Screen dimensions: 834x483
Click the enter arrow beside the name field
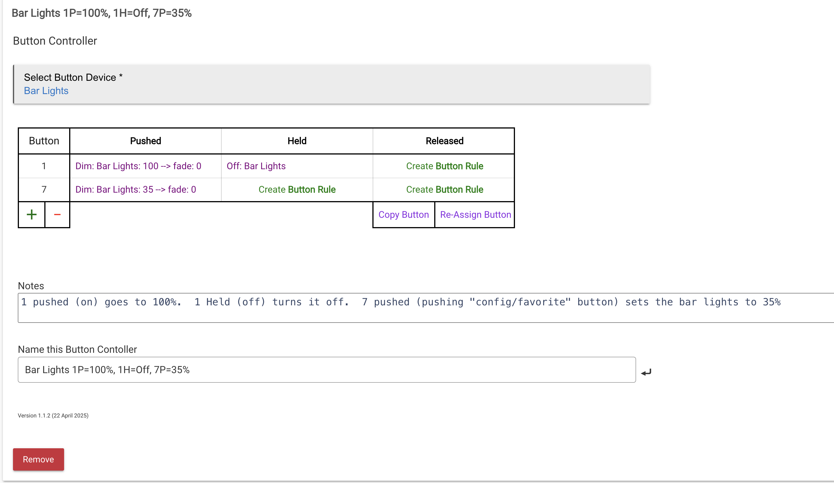(x=646, y=373)
